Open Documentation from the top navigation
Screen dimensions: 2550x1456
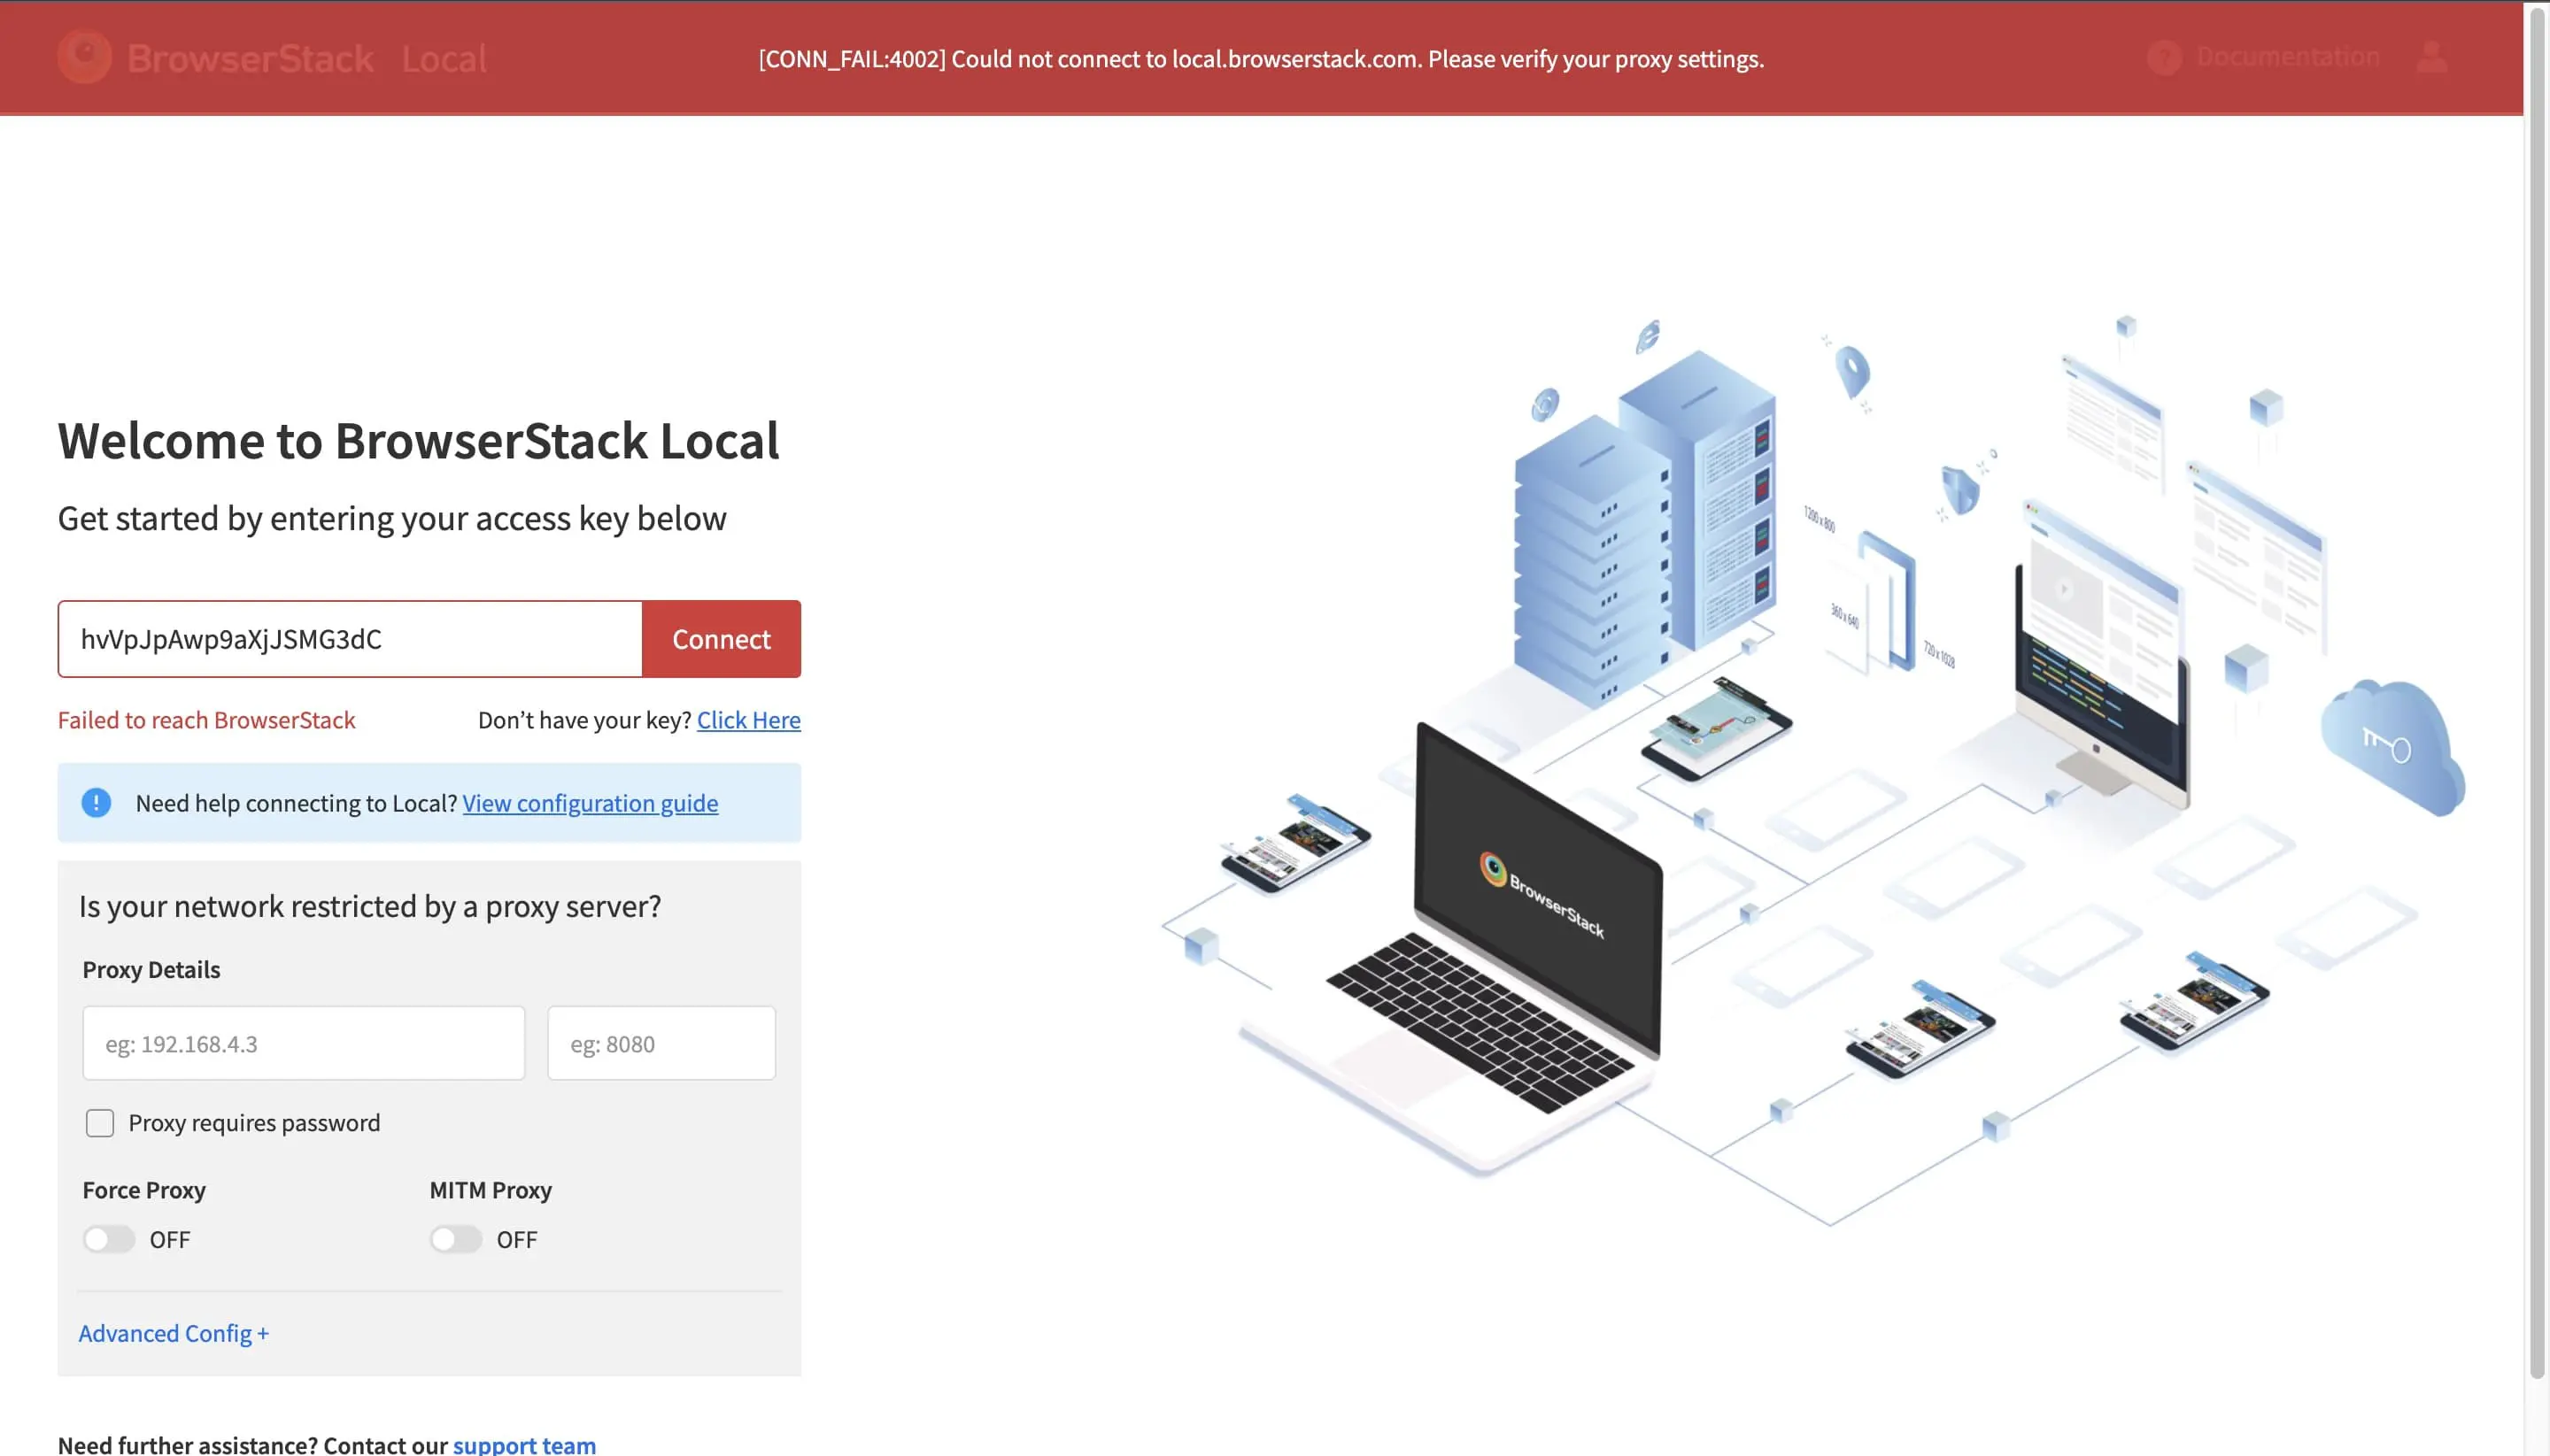tap(2289, 57)
